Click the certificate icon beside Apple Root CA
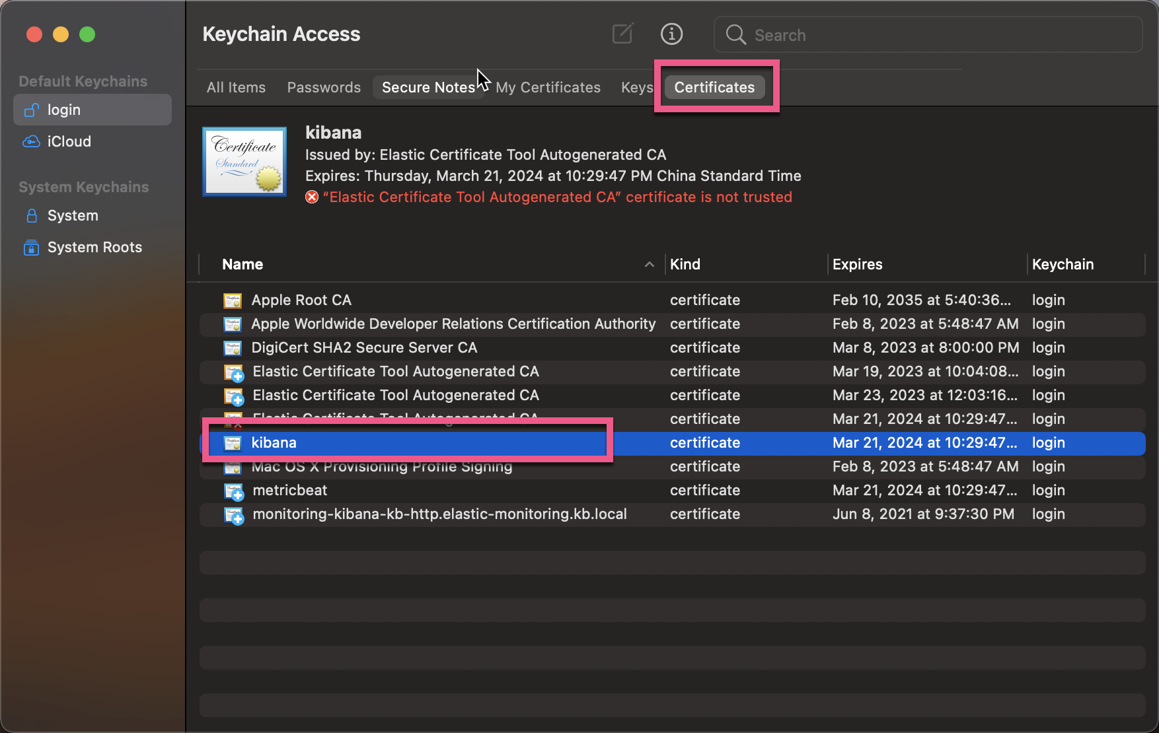The height and width of the screenshot is (733, 1159). click(233, 300)
